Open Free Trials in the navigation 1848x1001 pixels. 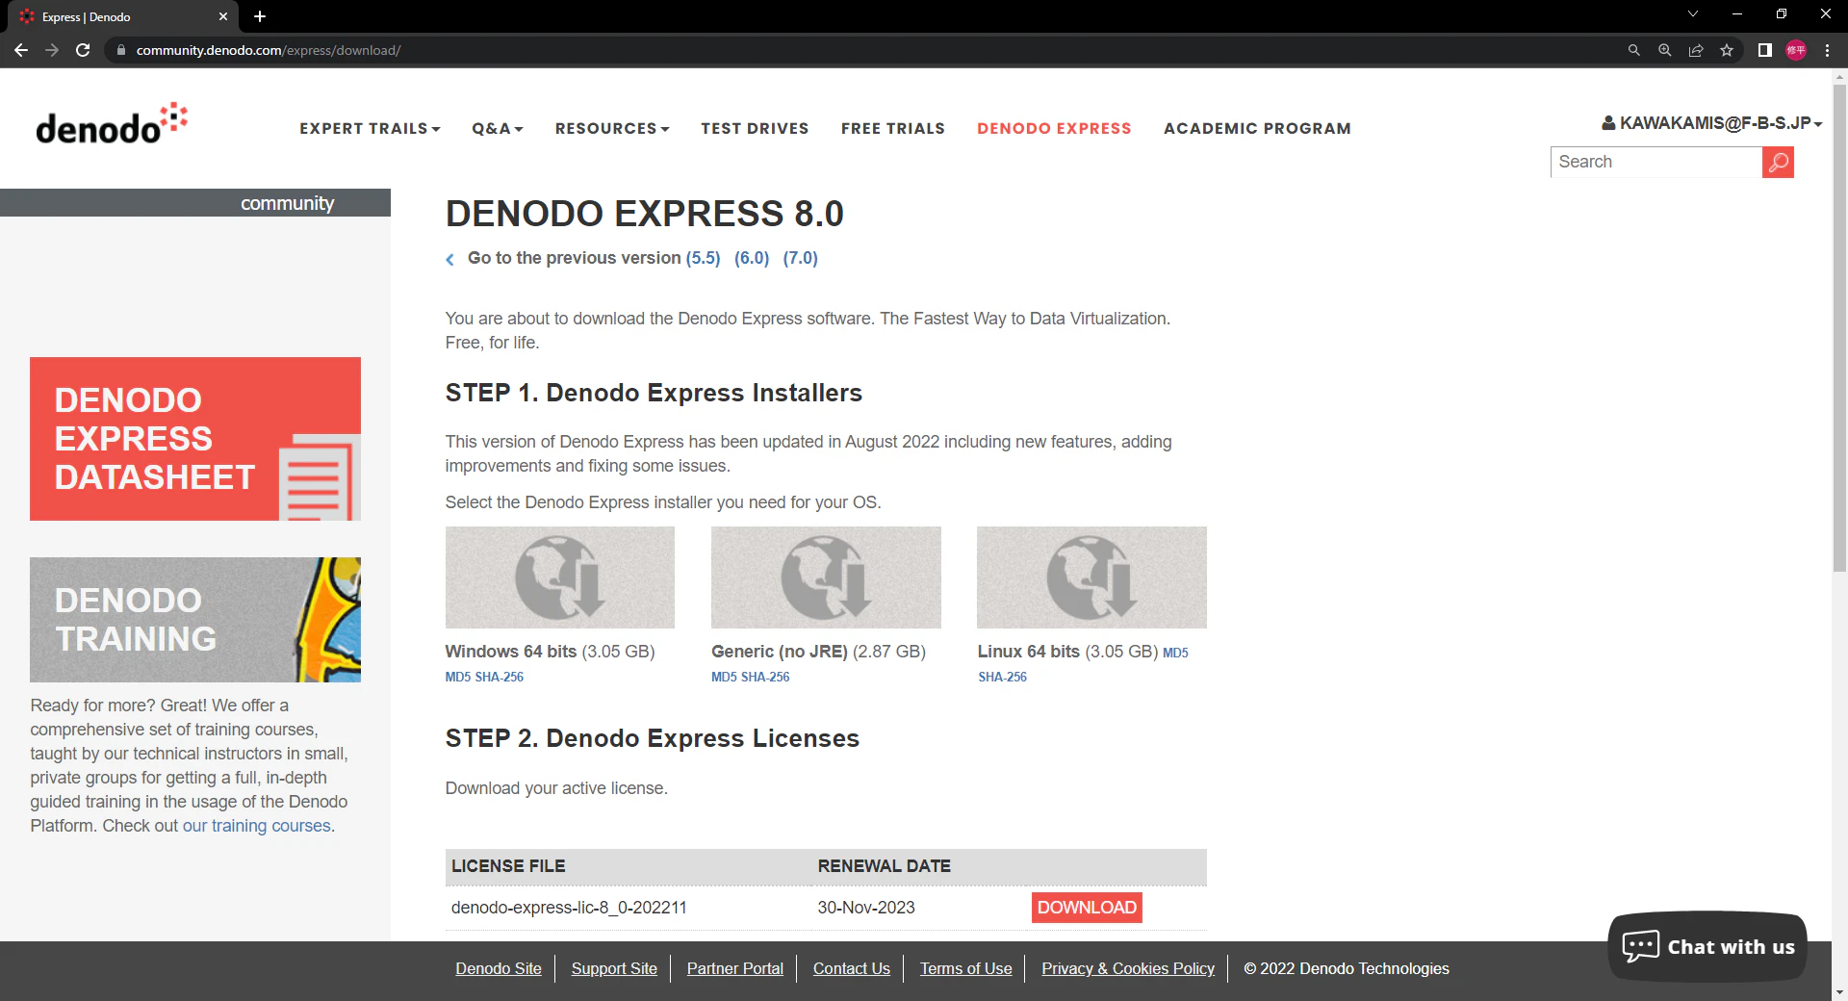point(893,129)
